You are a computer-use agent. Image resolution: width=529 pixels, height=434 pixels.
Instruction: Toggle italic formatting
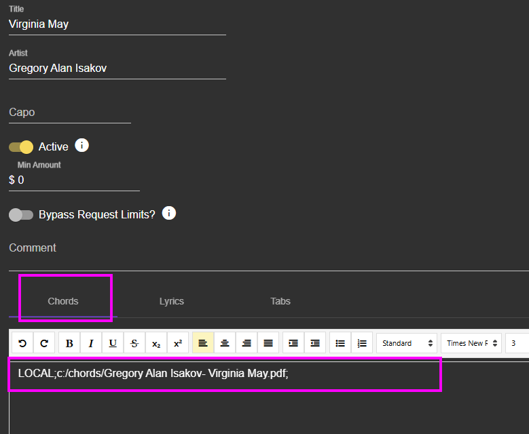pyautogui.click(x=91, y=343)
